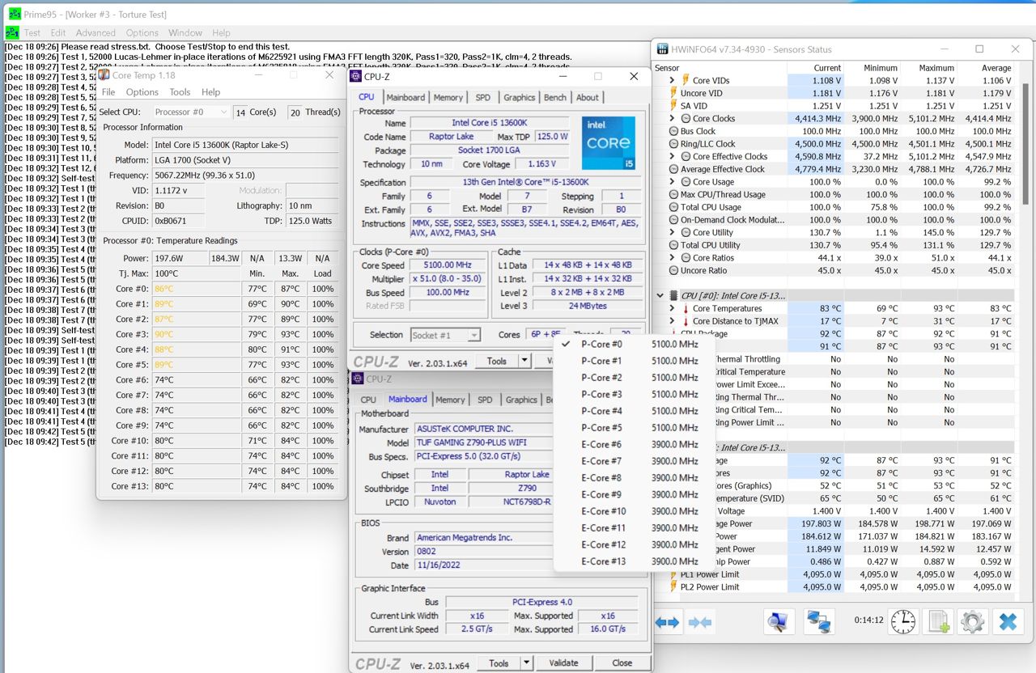The image size is (1036, 673).
Task: Choose E-Core #6 in CPU-Z core list
Action: click(x=632, y=444)
